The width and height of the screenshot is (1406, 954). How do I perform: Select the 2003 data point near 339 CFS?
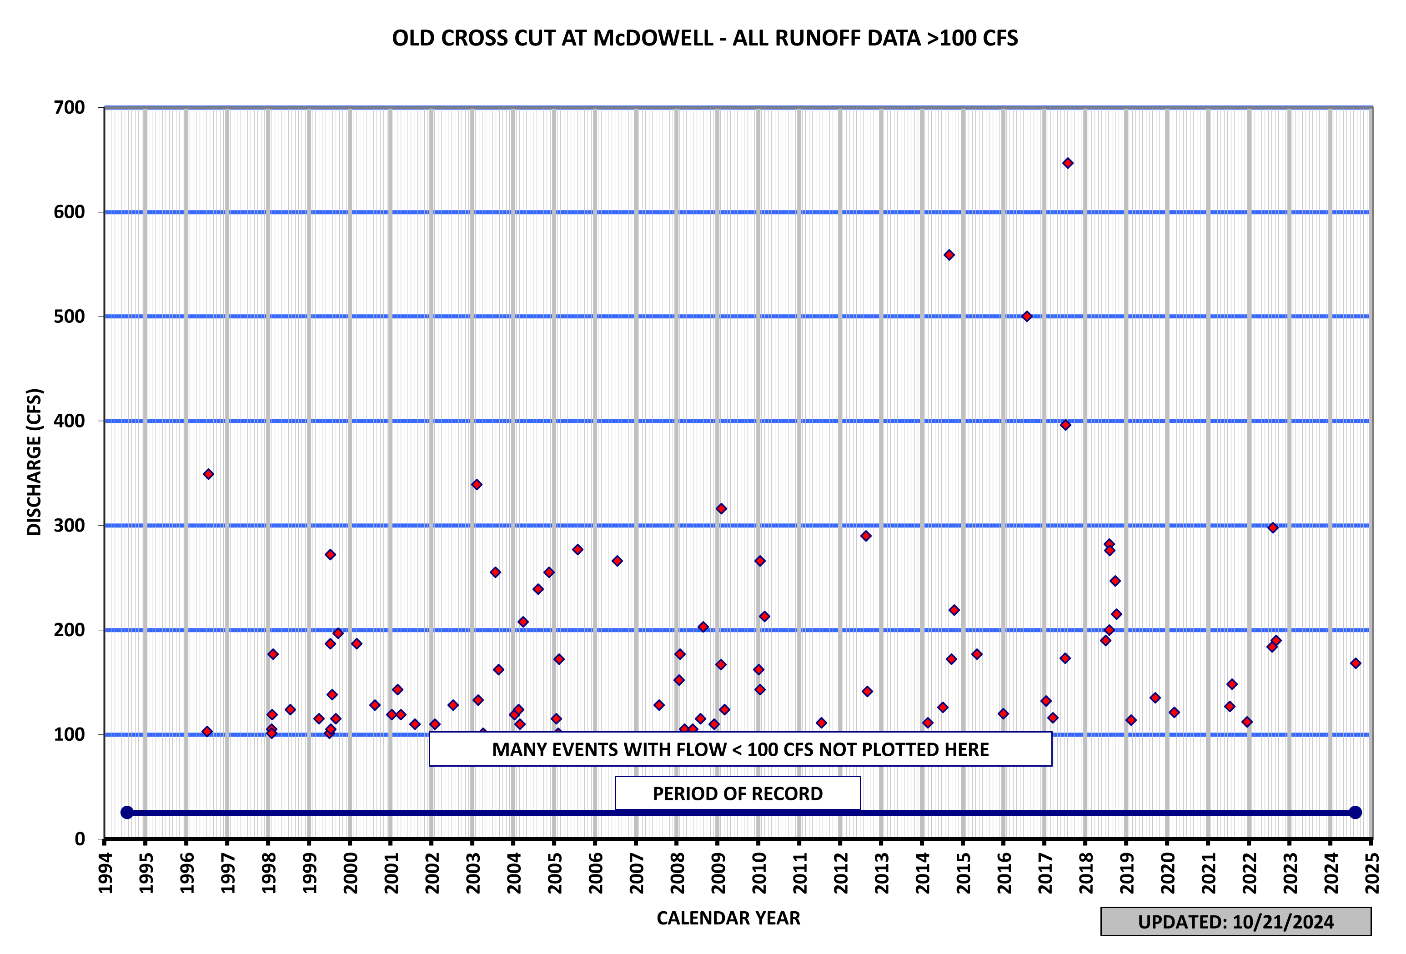[x=477, y=485]
